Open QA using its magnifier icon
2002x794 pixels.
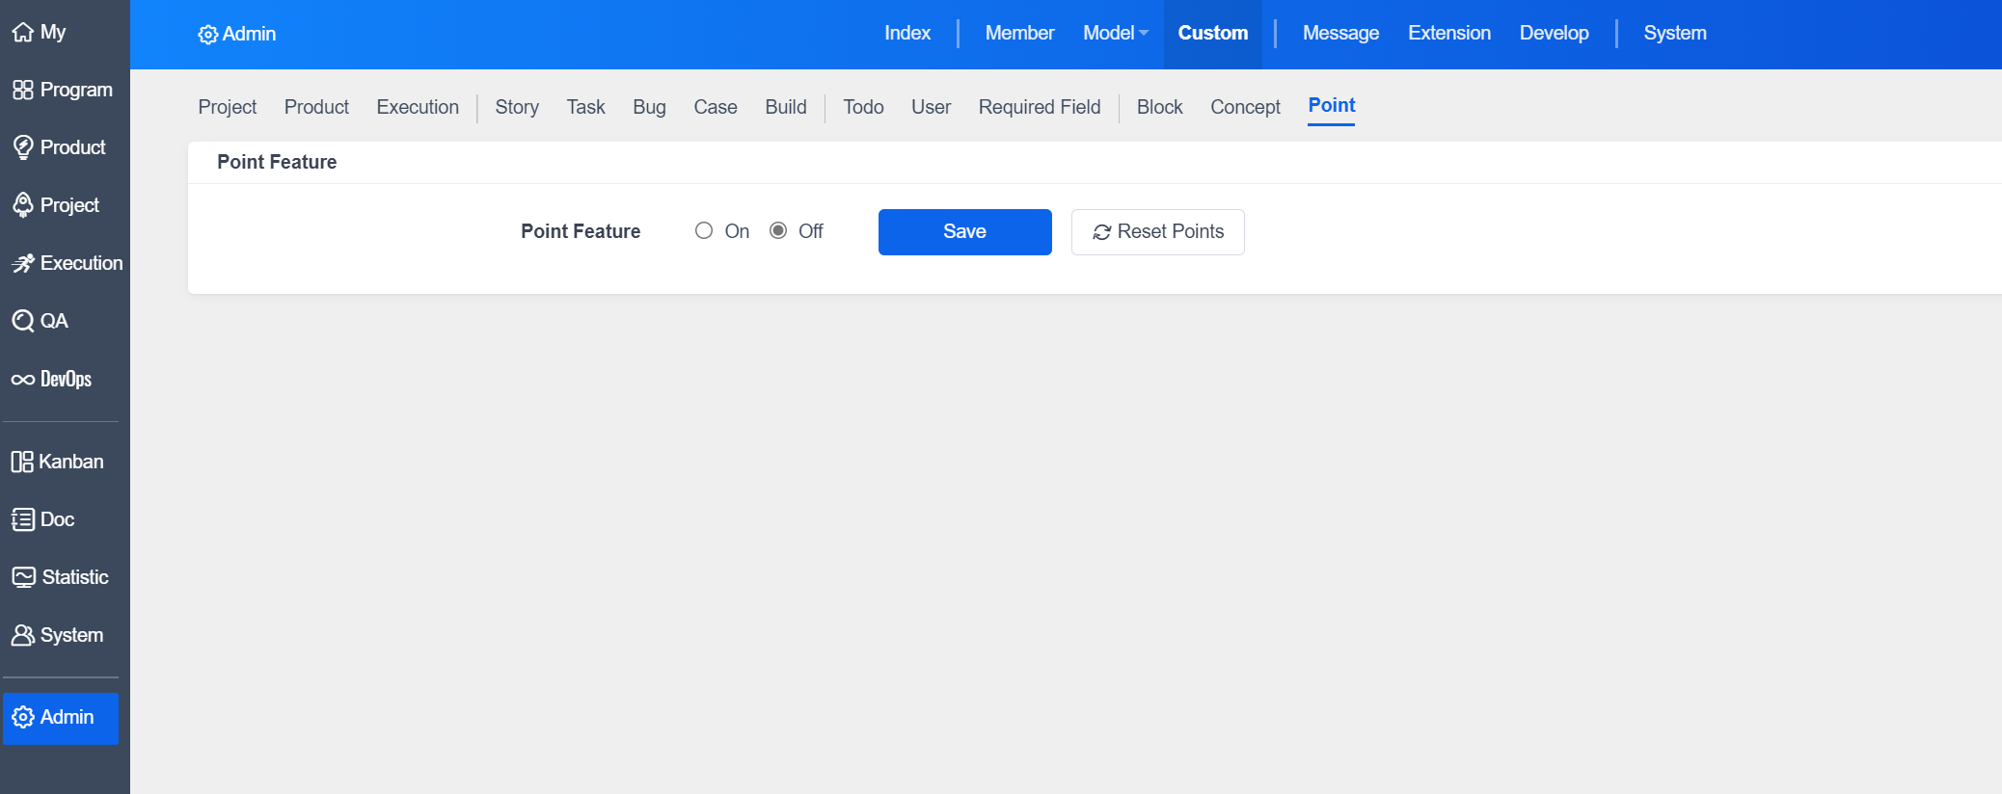(23, 322)
